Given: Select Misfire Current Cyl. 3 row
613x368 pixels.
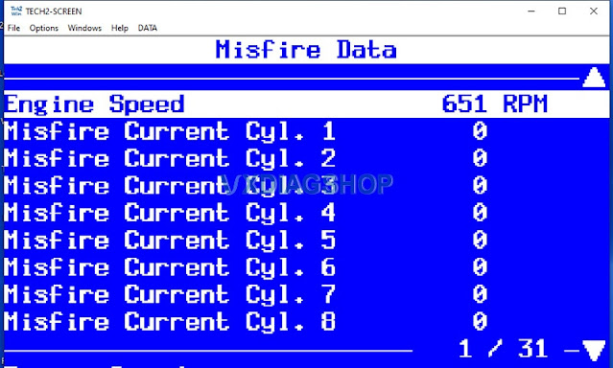Looking at the screenshot, I should coord(307,186).
